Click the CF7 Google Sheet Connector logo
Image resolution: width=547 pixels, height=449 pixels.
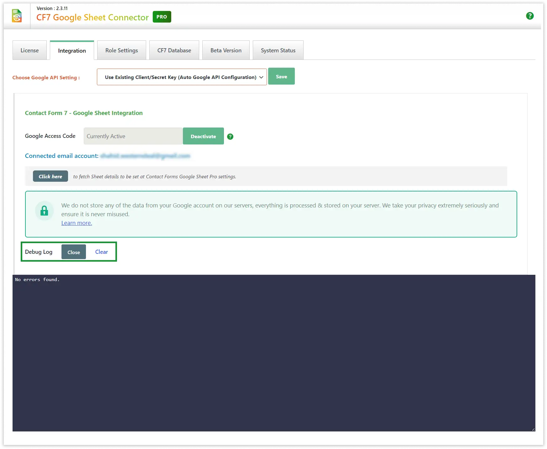17,16
